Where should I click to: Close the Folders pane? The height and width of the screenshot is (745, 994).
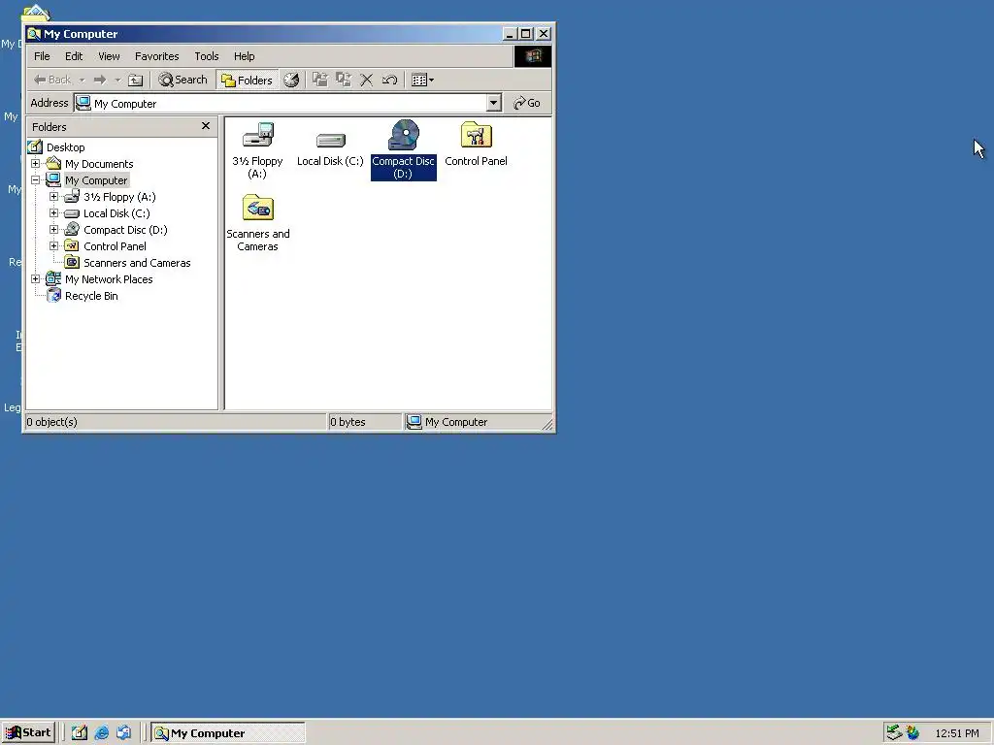(x=206, y=126)
